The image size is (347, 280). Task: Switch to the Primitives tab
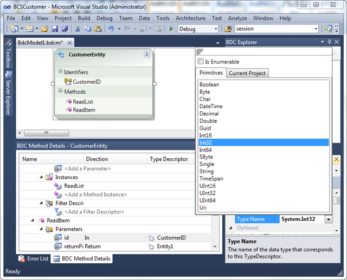pyautogui.click(x=211, y=73)
